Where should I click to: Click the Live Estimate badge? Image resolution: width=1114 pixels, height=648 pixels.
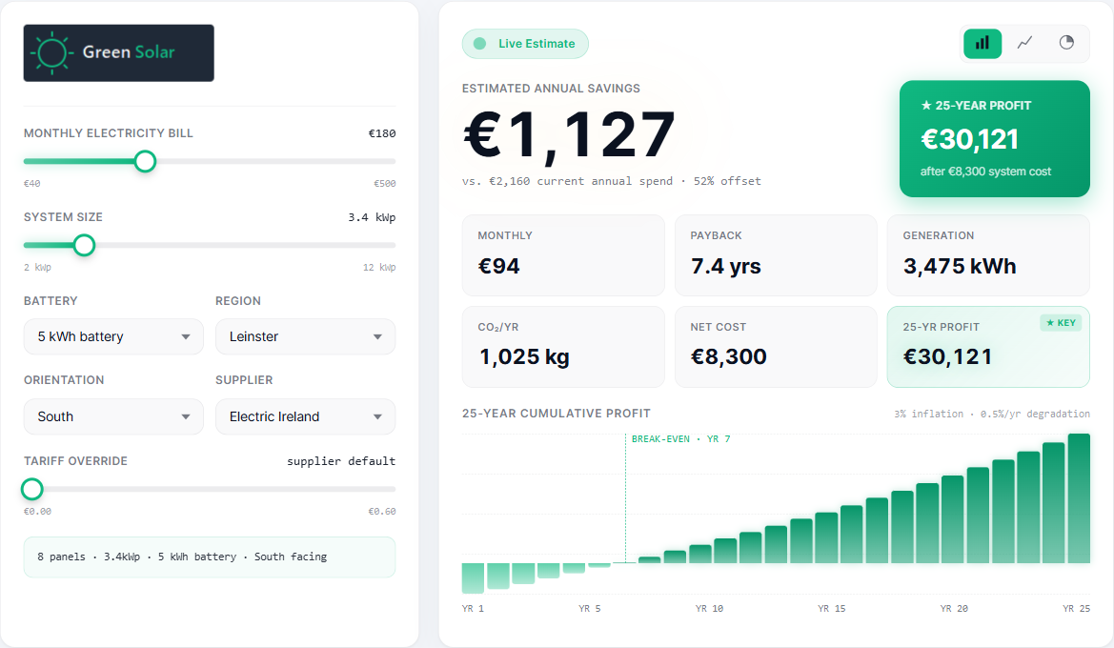coord(525,43)
